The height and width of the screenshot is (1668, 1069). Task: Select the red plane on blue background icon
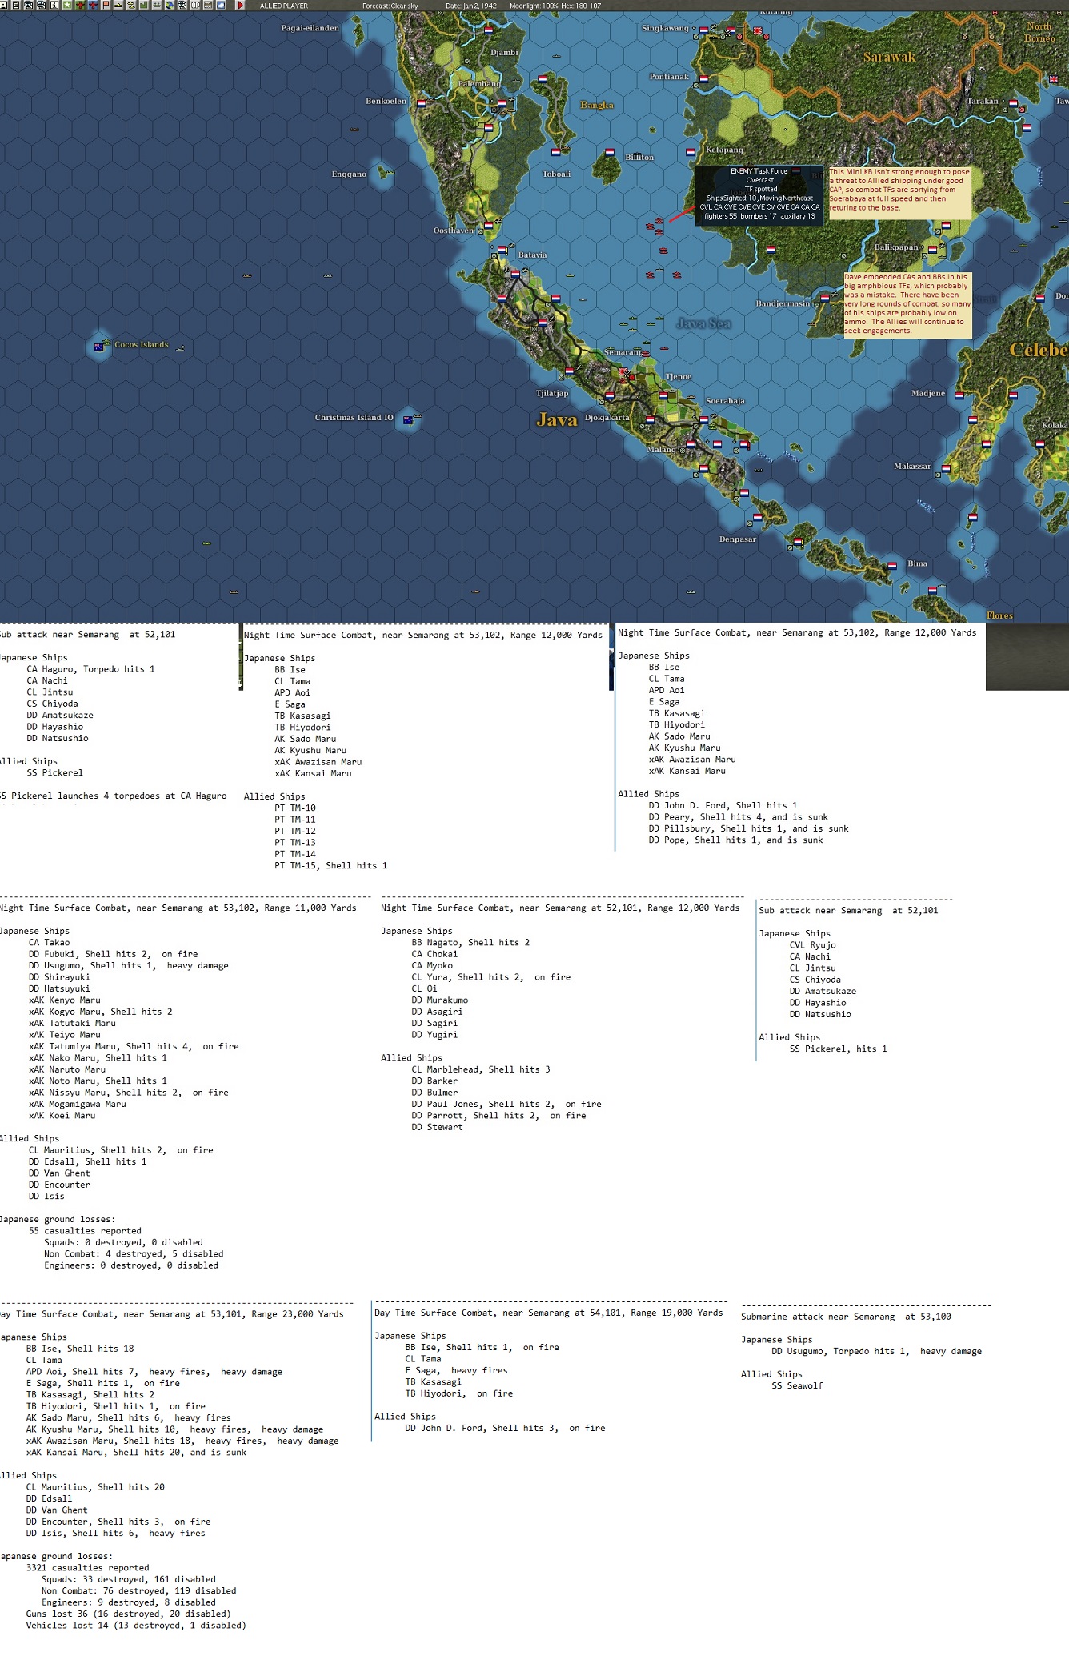coord(93,5)
